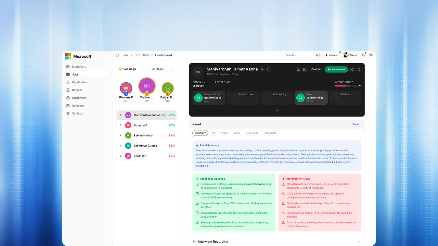This screenshot has height=246, width=438.
Task: Switch to the Fit tab
Action: pos(214,133)
